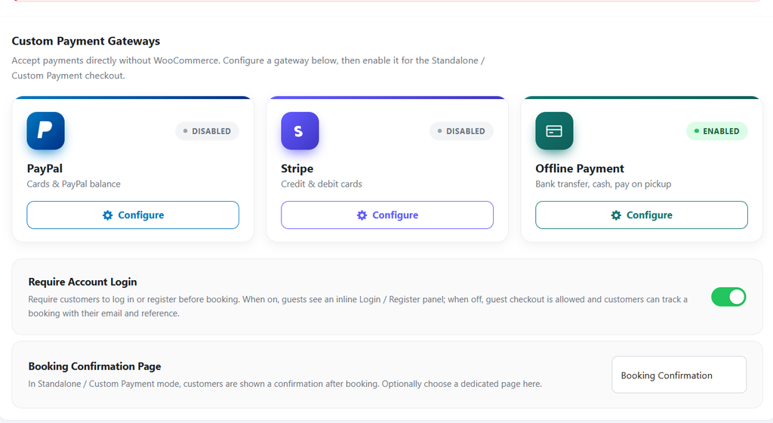
Task: Click 'Credit & debit cards' description
Action: pyautogui.click(x=322, y=184)
